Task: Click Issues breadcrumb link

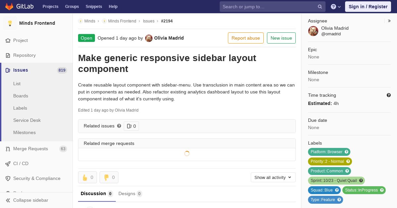Action: pyautogui.click(x=149, y=21)
